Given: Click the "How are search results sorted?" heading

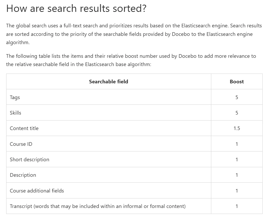Looking at the screenshot, I should tap(76, 9).
